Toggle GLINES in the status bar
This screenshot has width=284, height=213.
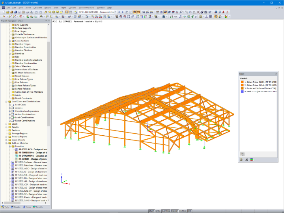pos(182,211)
